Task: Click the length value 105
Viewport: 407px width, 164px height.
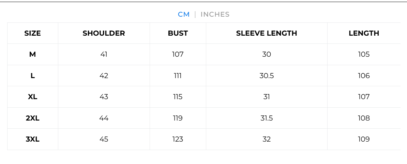Action: [364, 54]
